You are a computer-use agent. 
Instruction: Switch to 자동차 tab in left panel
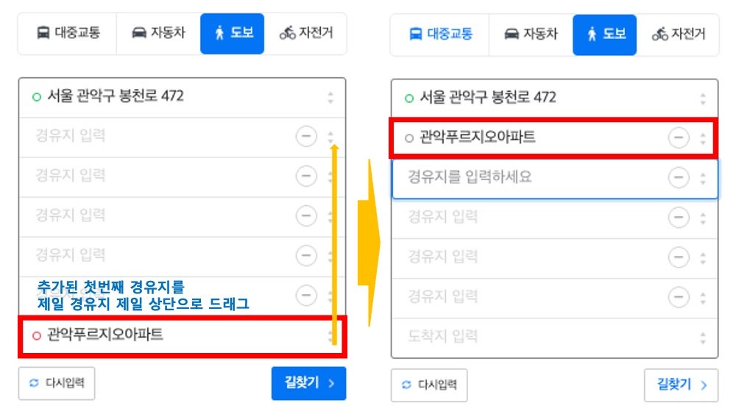point(158,33)
